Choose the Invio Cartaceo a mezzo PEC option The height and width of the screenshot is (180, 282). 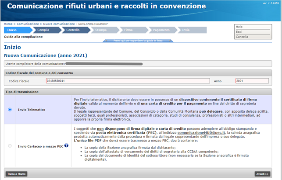(x=10, y=145)
